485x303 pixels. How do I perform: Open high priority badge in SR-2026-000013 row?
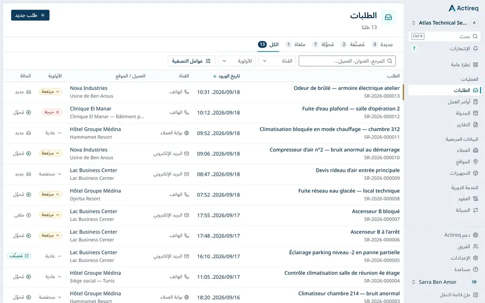click(50, 91)
